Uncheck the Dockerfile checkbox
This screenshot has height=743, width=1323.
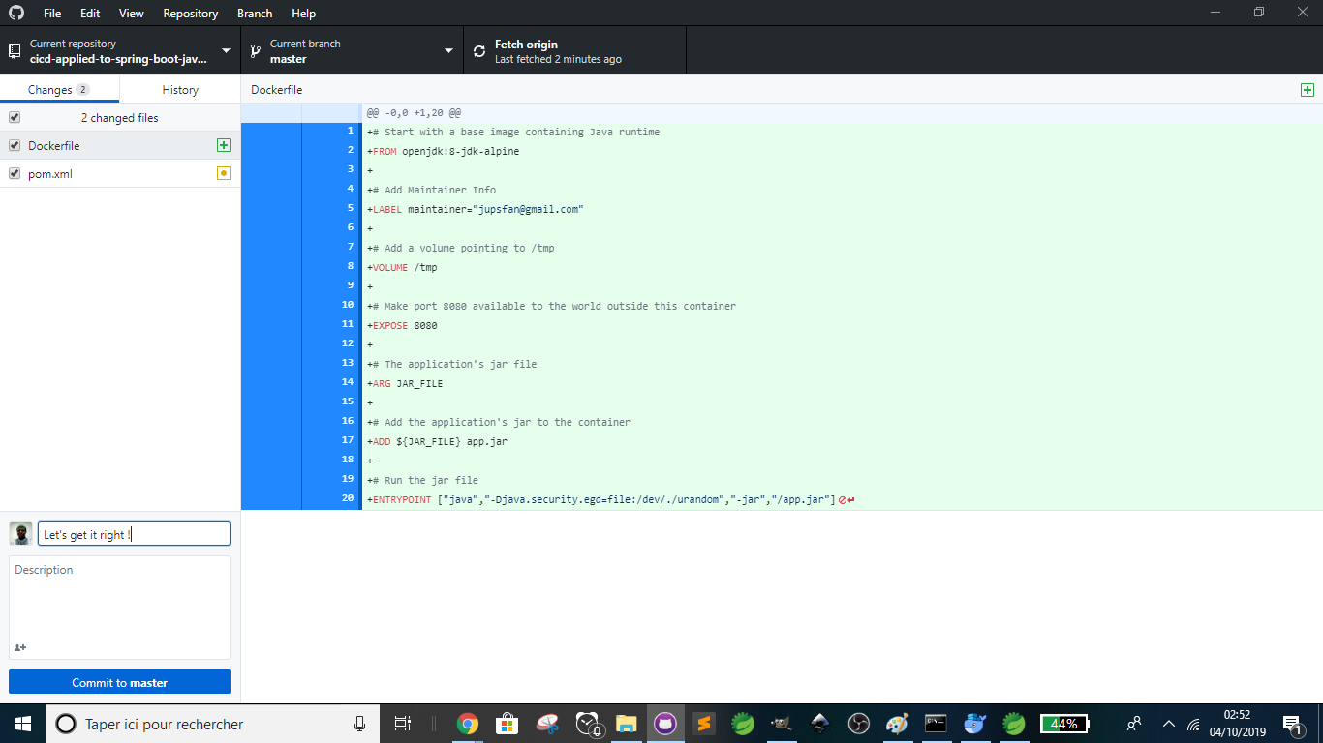(15, 145)
